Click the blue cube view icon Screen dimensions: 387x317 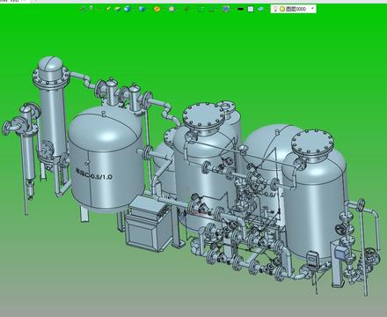coord(142,9)
